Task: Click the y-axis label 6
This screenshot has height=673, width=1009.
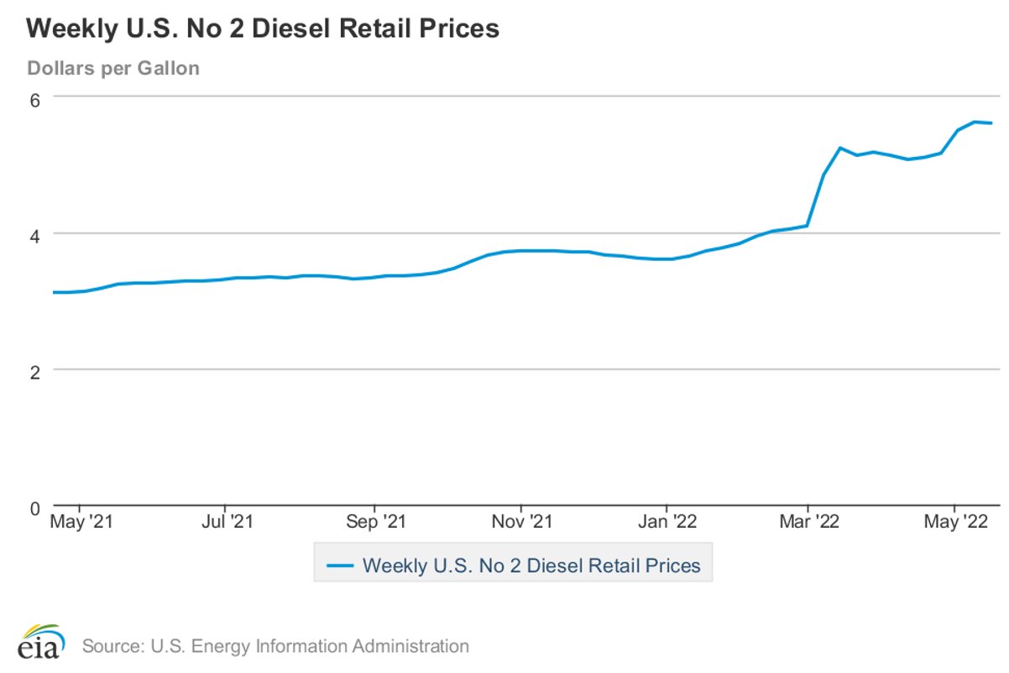Action: pos(34,100)
